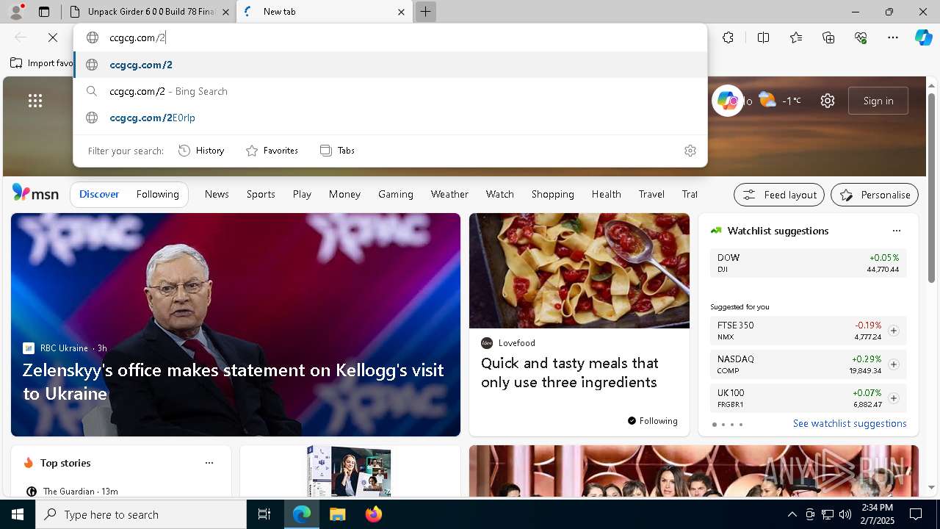Close the 'Unpack Girder 6 0 0 Build 78' tab
940x529 pixels.
[x=225, y=12]
